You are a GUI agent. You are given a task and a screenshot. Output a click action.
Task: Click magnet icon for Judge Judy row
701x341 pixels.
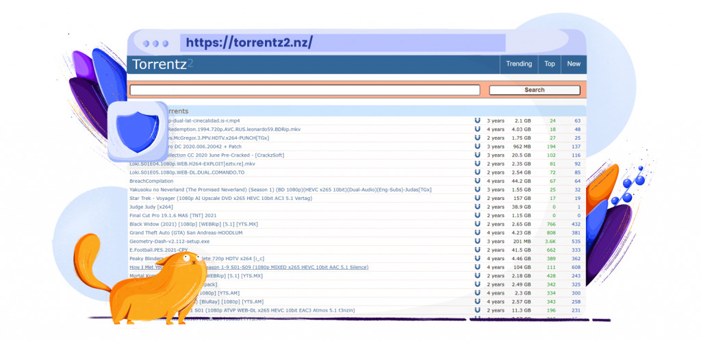coord(477,207)
